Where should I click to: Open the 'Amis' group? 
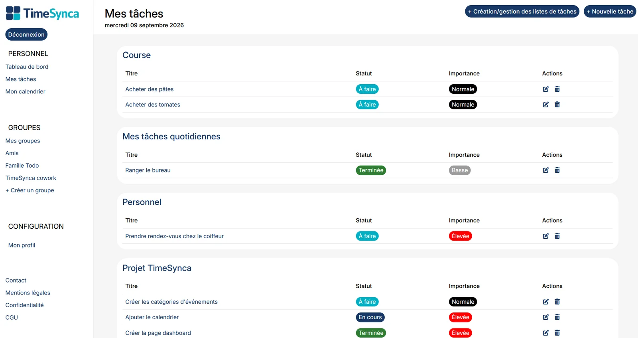tap(12, 153)
